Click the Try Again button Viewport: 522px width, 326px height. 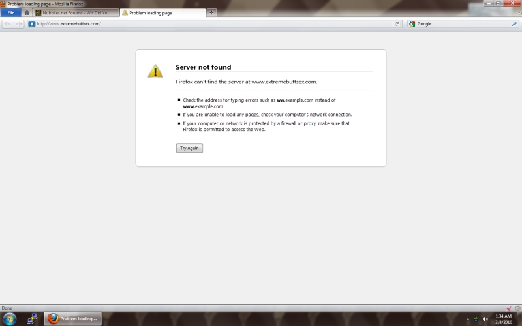coord(189,148)
